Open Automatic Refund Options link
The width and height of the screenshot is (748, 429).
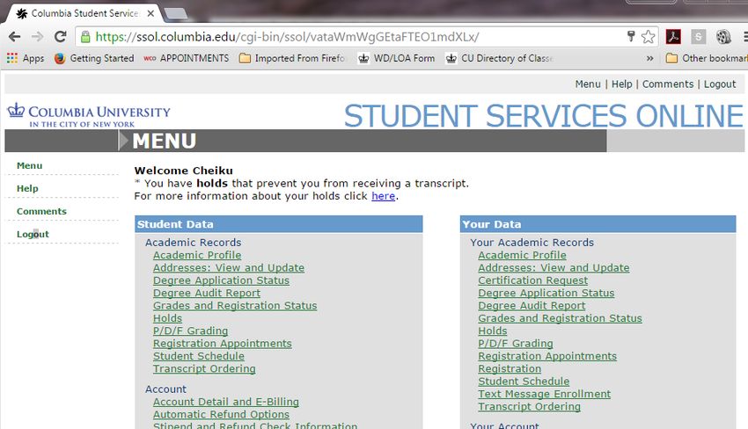click(x=221, y=414)
